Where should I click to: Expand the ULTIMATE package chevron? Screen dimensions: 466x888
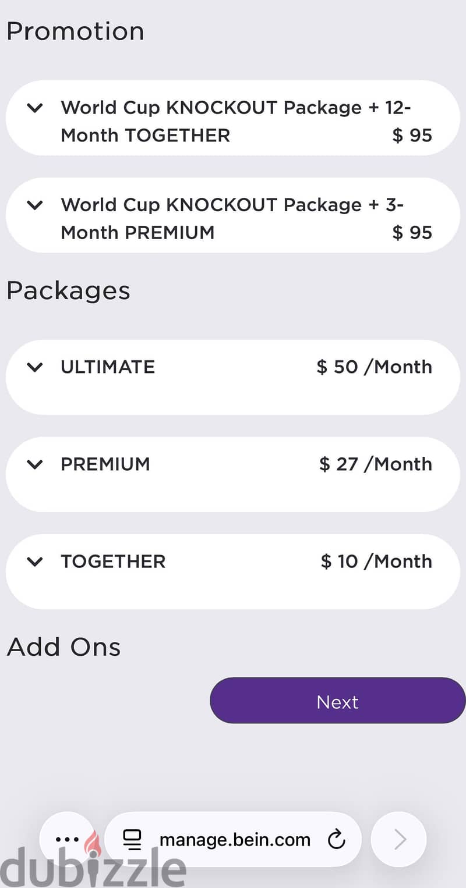(x=36, y=367)
